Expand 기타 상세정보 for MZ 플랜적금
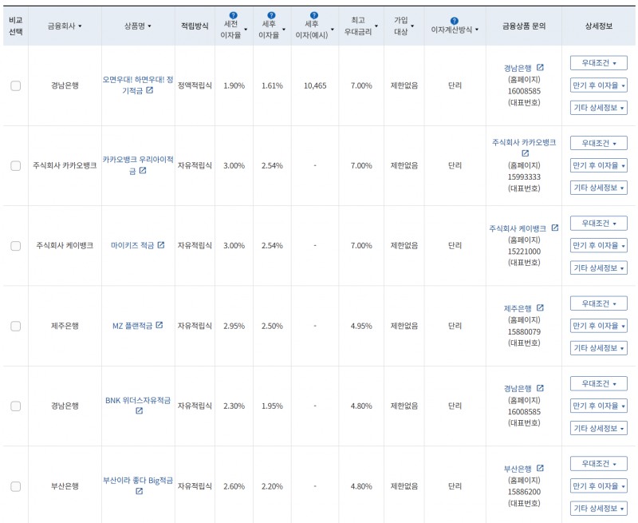 coord(599,348)
